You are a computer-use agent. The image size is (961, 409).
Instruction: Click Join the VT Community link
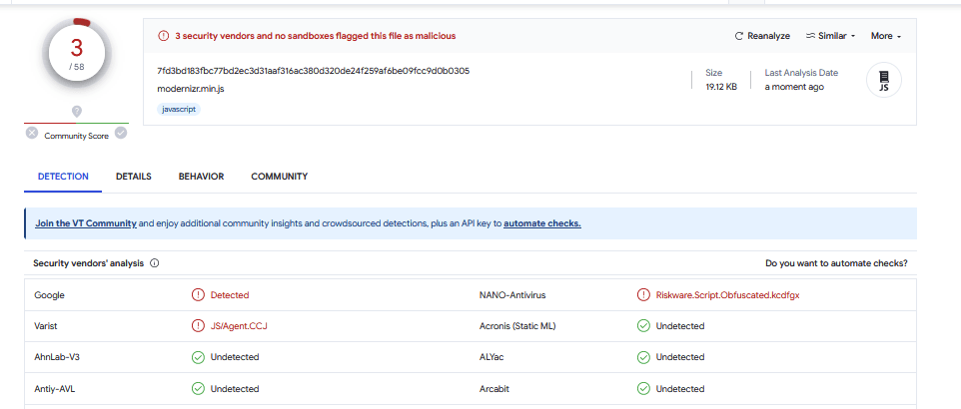pyautogui.click(x=85, y=223)
